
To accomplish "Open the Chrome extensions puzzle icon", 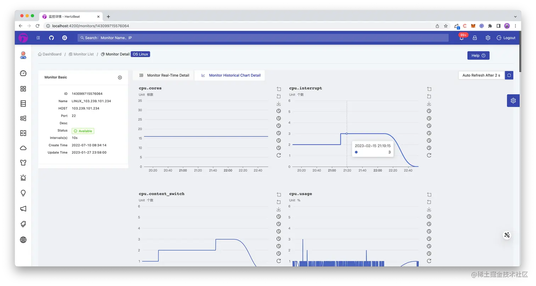I will [490, 26].
